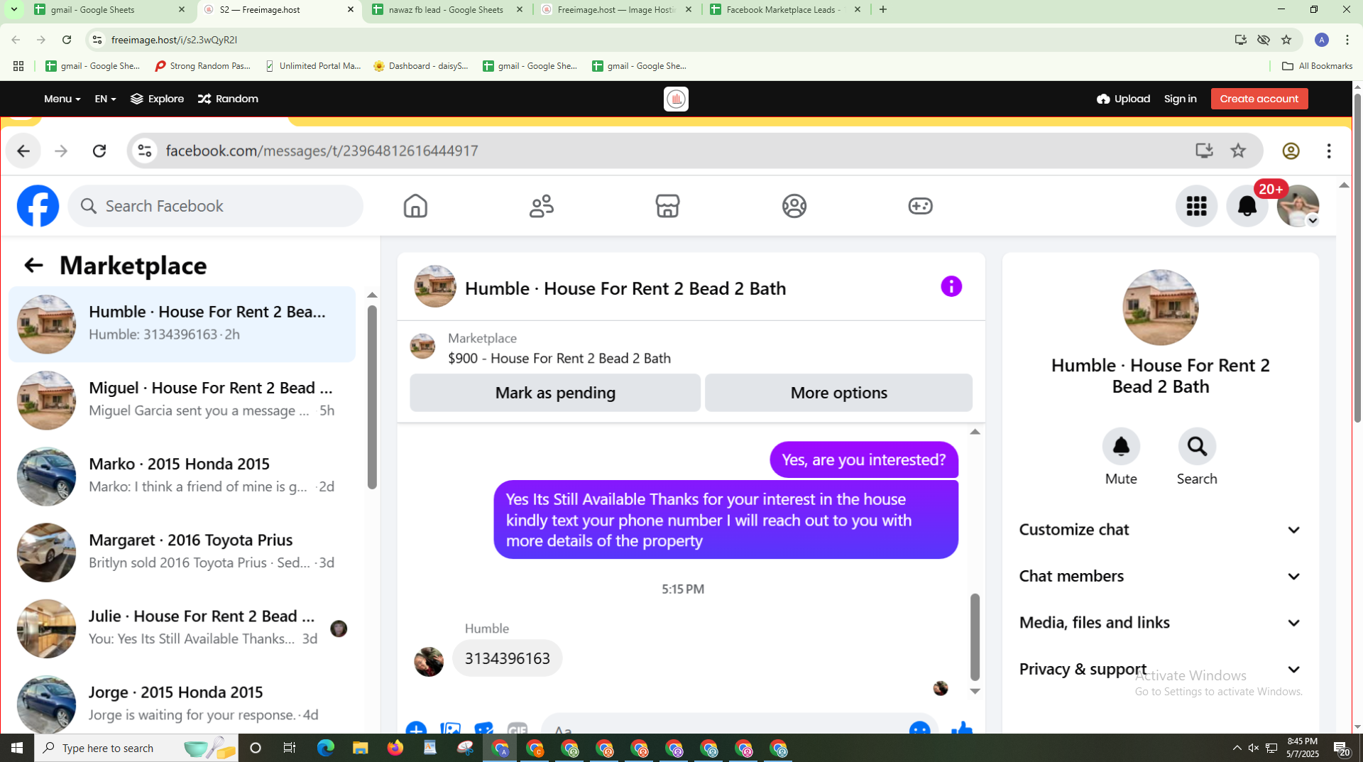Open Facebook Home icon in the image
Image resolution: width=1363 pixels, height=762 pixels.
click(x=415, y=206)
